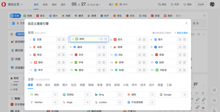This screenshot has height=112, width=220.
Task: Delete the 京东 search engine entry
Action: tap(104, 55)
